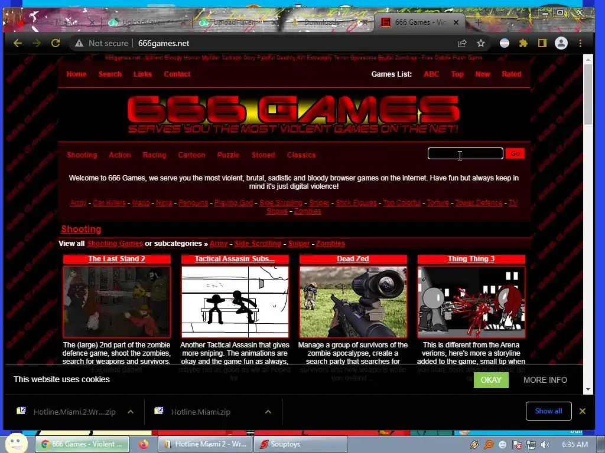
Task: Click the page vertical scrollbar thumb
Action: click(588, 94)
